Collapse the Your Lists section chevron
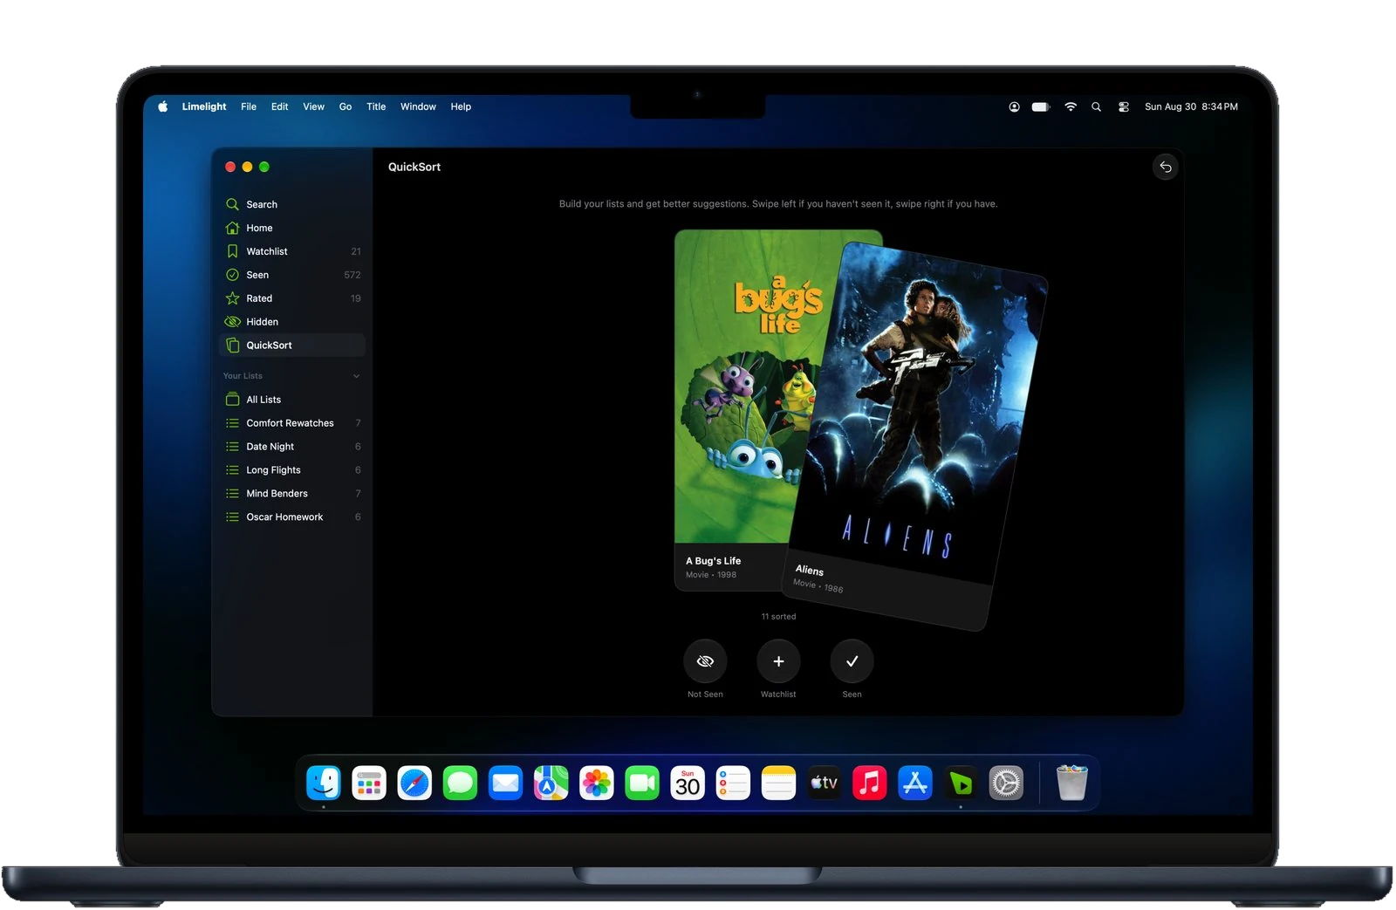Screen dimensions: 1396x910 tap(356, 376)
